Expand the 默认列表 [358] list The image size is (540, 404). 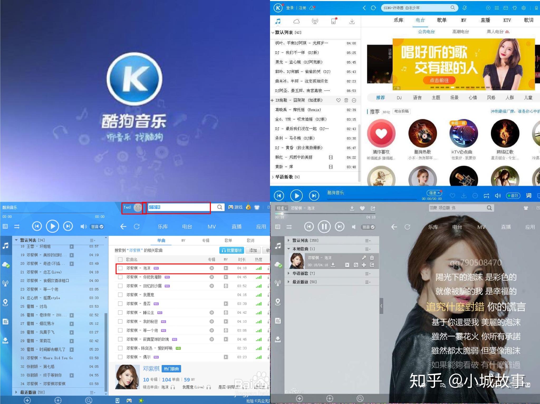(288, 240)
